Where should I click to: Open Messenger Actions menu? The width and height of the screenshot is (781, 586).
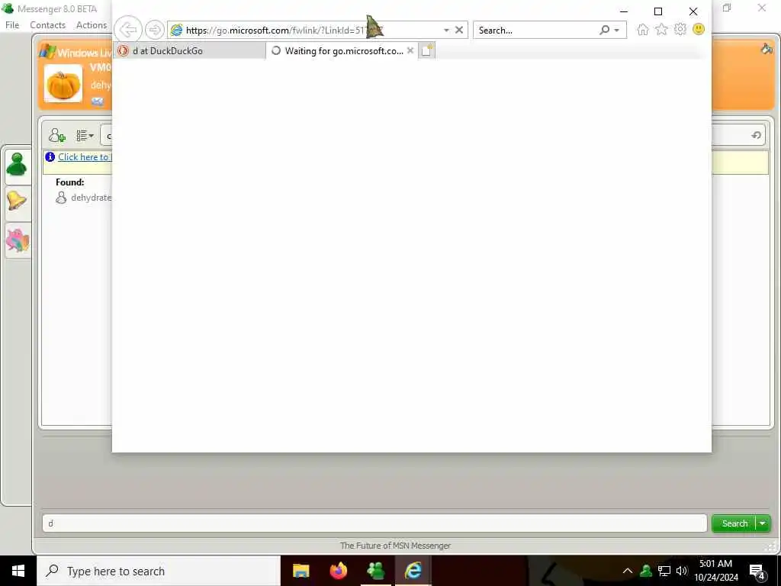pyautogui.click(x=92, y=25)
